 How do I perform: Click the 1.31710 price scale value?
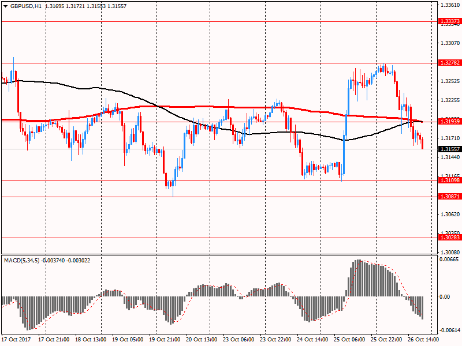pos(450,138)
